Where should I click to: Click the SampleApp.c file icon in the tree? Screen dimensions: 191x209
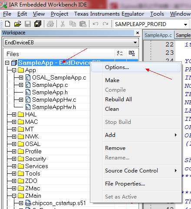28,85
